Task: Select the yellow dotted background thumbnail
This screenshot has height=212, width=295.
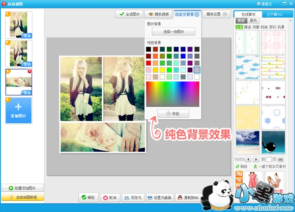Action: [x=248, y=118]
